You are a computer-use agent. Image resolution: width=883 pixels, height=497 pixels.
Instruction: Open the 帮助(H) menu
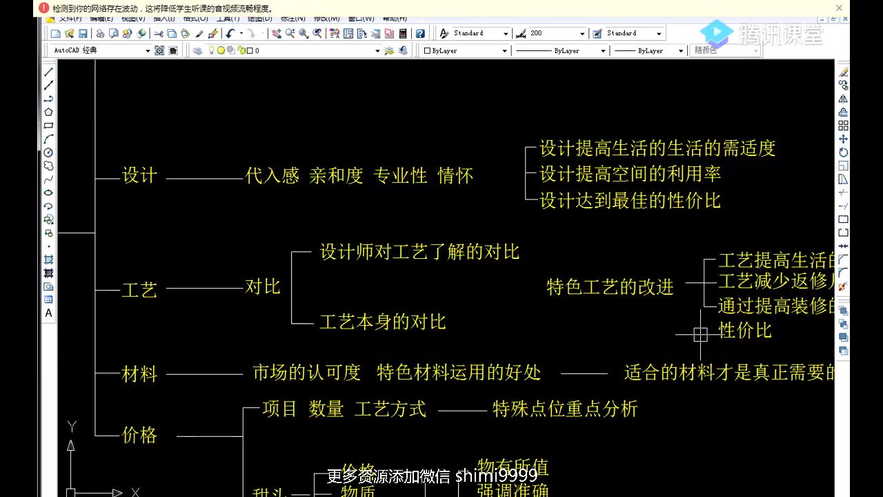(x=395, y=19)
